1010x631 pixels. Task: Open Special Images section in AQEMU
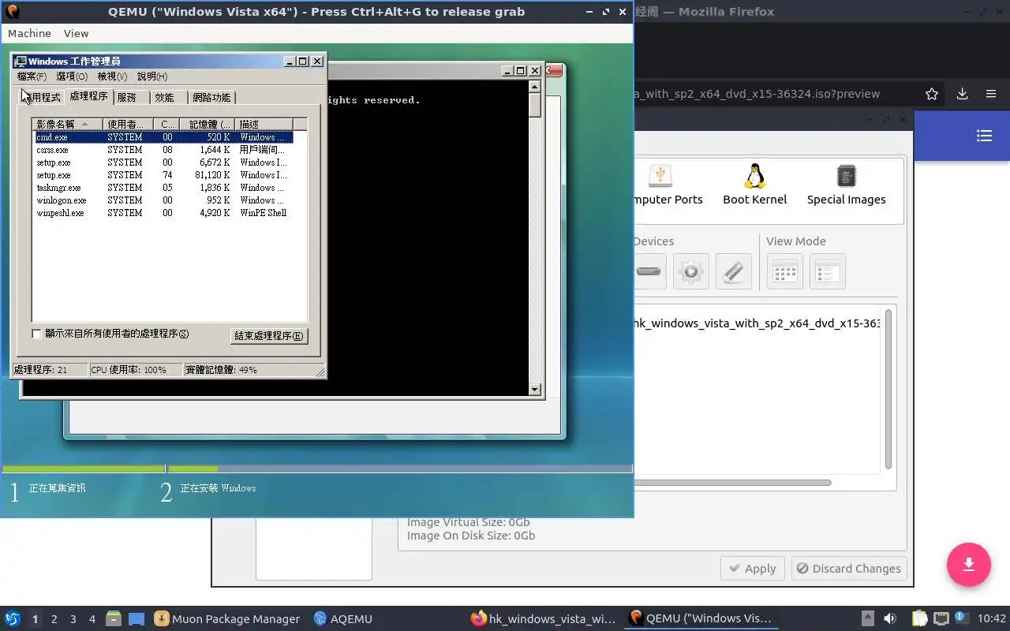846,186
